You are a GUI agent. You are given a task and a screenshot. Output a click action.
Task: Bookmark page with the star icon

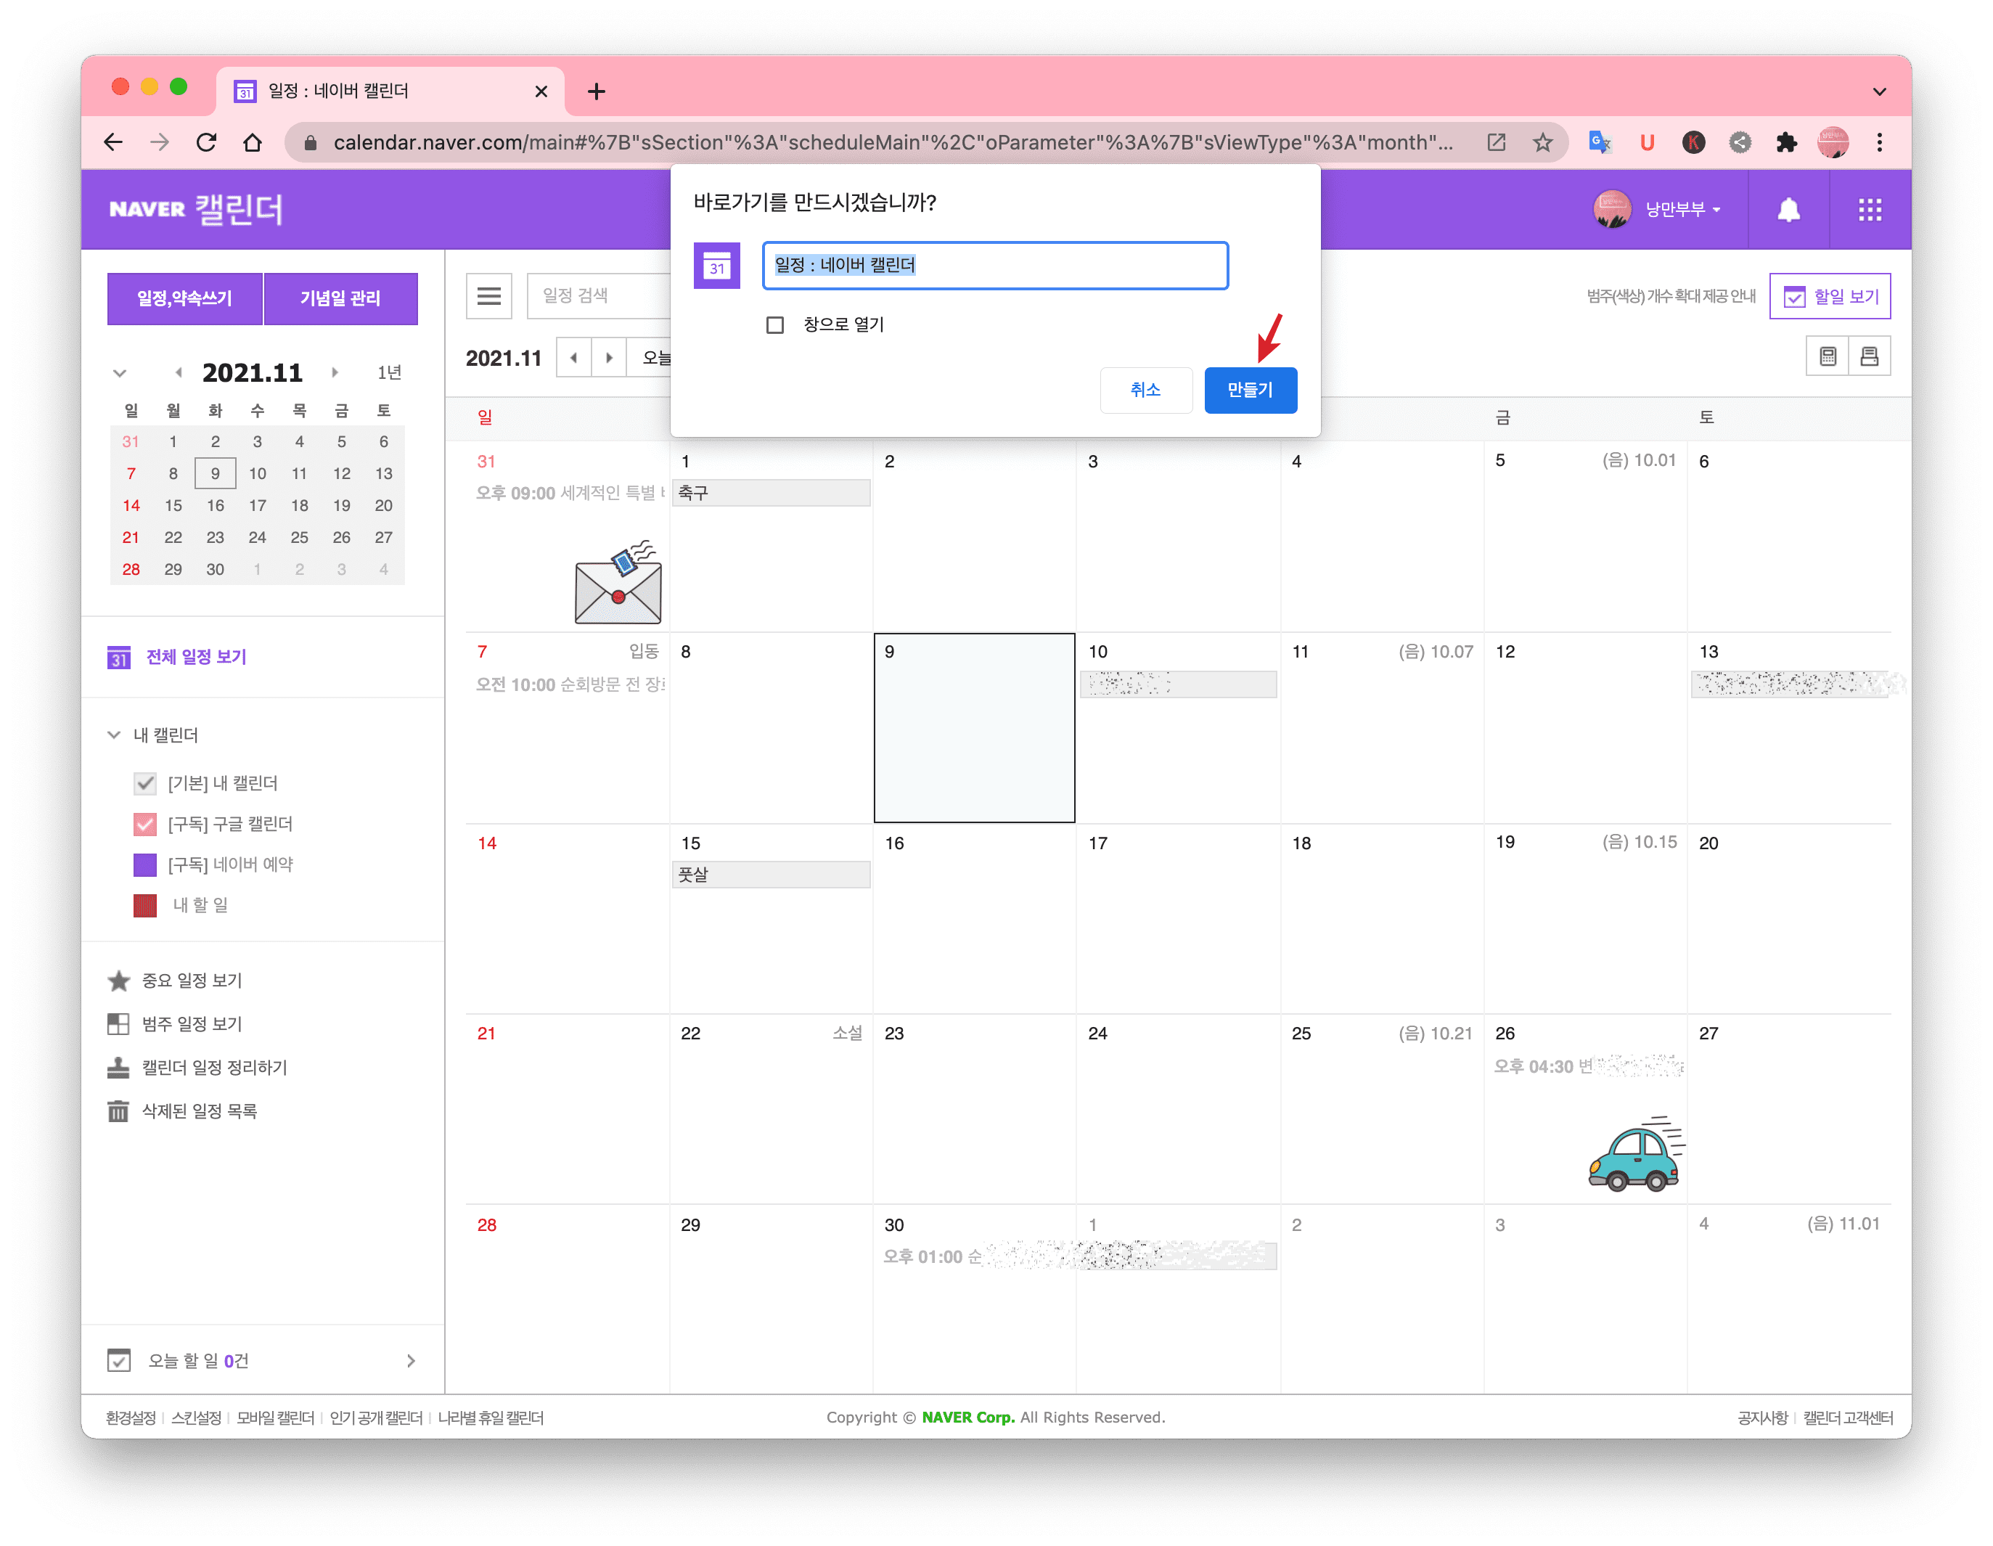[x=1542, y=142]
